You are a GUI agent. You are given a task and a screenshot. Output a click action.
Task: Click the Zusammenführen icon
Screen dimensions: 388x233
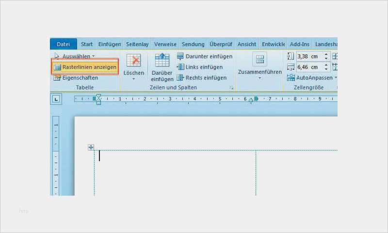tap(260, 59)
